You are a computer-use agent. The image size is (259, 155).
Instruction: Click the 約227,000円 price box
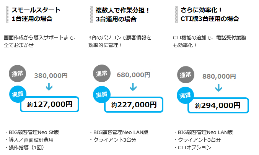[x=134, y=105]
